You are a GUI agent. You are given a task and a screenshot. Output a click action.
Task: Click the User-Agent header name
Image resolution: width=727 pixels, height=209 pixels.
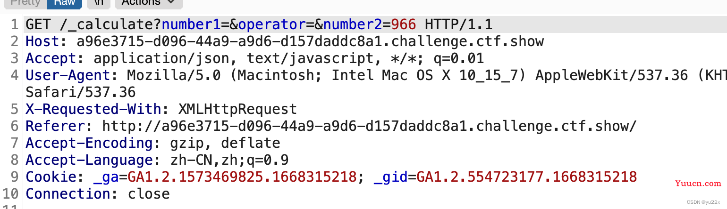68,75
